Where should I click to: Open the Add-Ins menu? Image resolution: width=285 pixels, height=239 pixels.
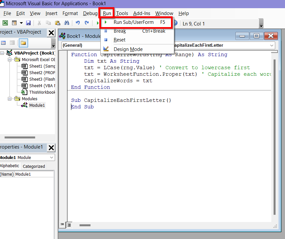point(142,13)
